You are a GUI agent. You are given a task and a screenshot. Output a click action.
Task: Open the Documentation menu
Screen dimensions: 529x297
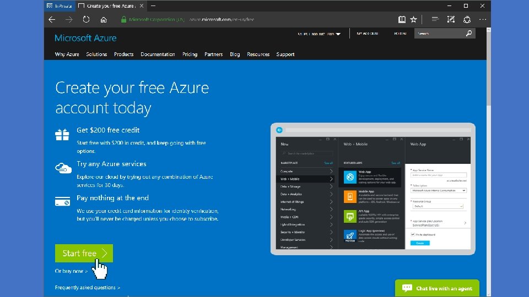click(158, 54)
